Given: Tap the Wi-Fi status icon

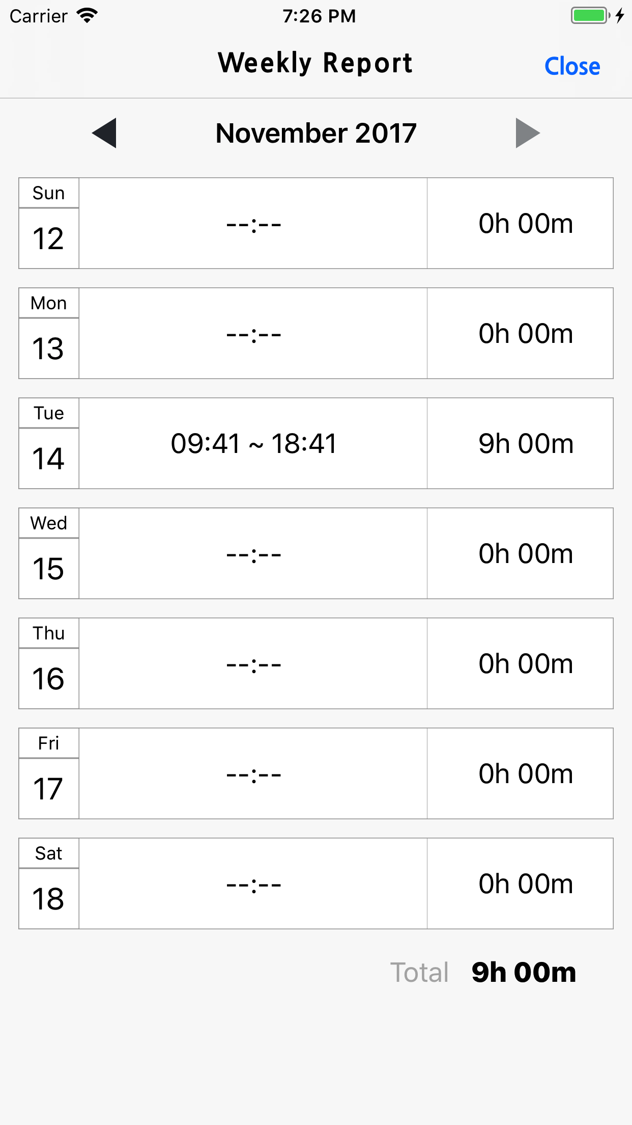Looking at the screenshot, I should coord(87,16).
